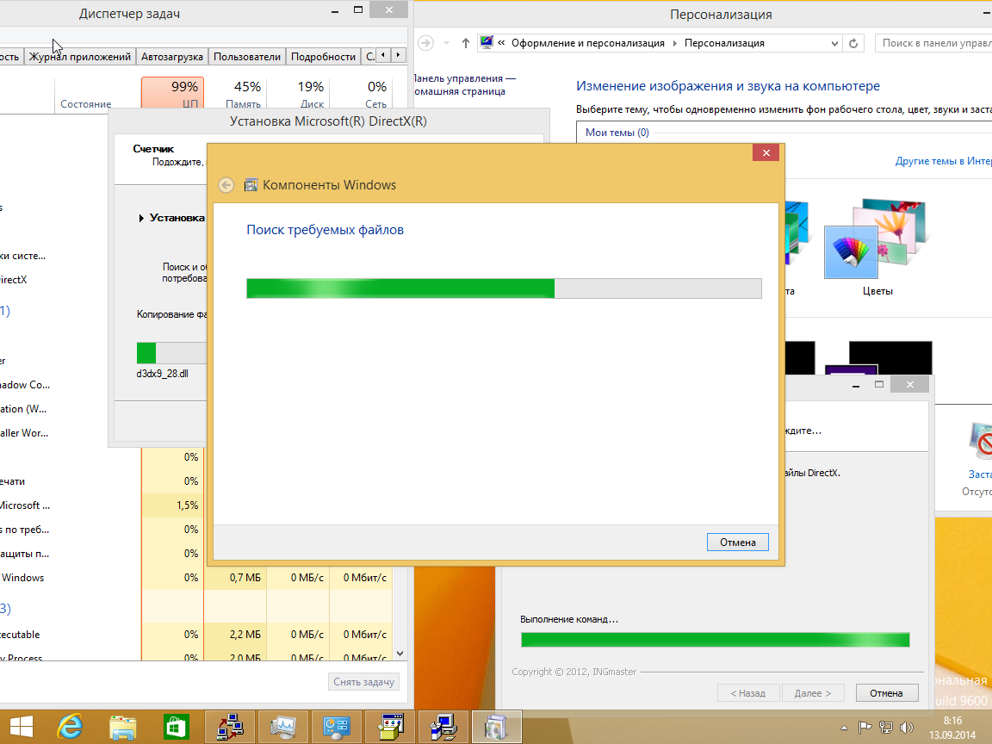Click the DirectX file copying progress bar
The image size is (992, 744).
pos(171,353)
